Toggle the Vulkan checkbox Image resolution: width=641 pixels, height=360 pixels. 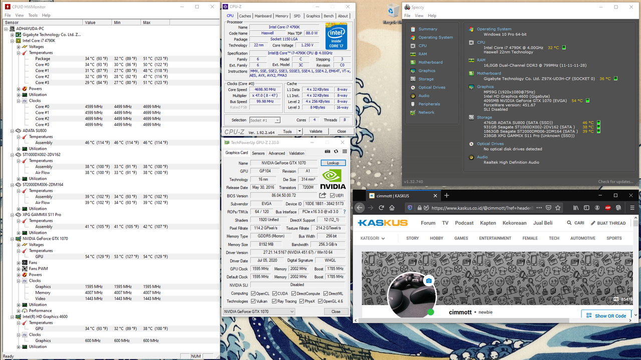253,301
